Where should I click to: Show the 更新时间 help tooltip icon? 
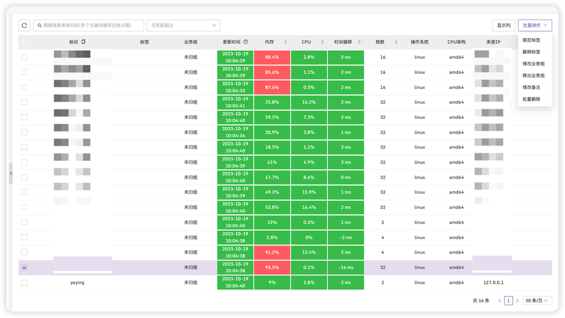pyautogui.click(x=245, y=42)
